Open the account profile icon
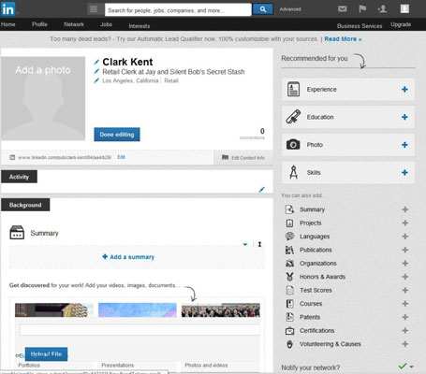The image size is (426, 374). coord(404,8)
